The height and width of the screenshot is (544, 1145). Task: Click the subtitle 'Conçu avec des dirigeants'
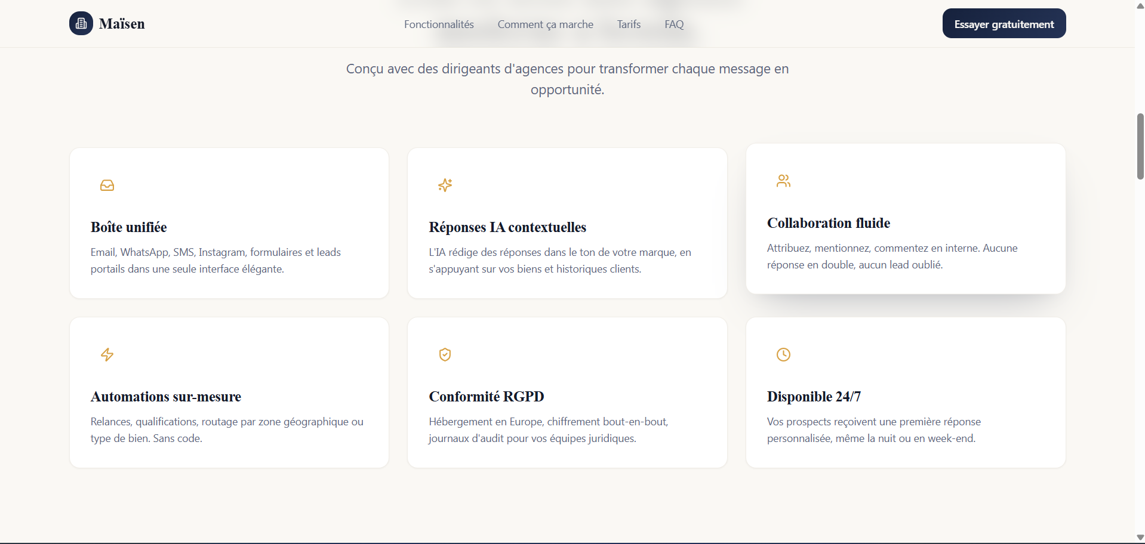click(567, 79)
